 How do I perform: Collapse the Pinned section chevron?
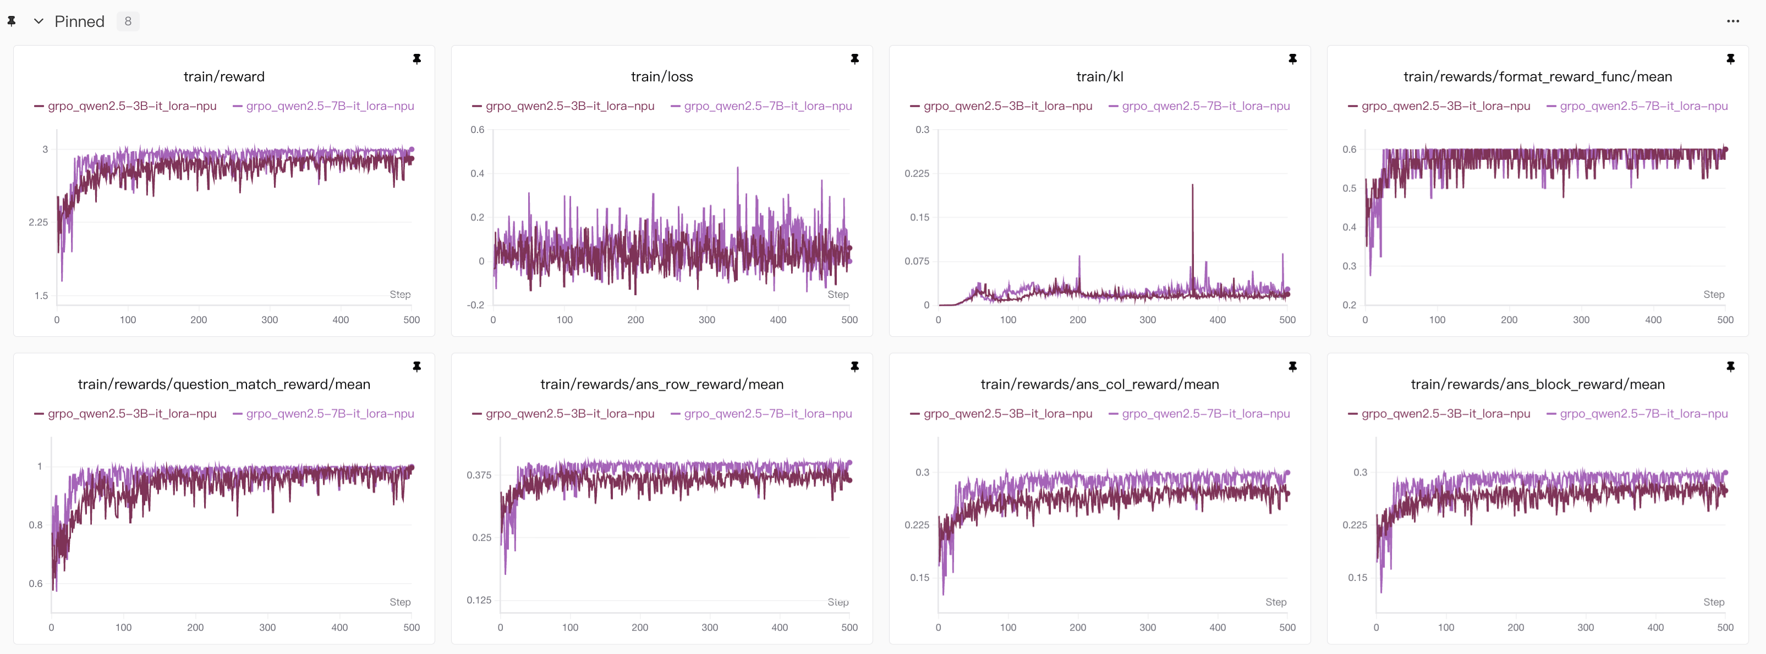coord(39,21)
